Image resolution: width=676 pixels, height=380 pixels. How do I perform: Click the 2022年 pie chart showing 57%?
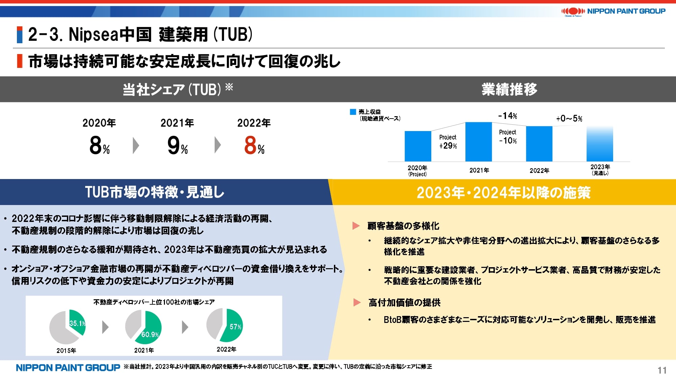(x=224, y=325)
